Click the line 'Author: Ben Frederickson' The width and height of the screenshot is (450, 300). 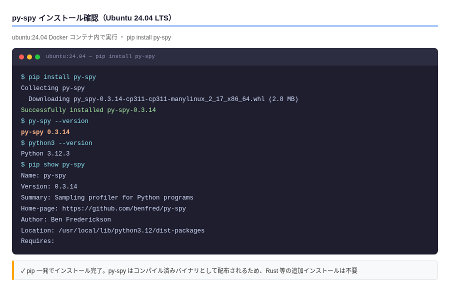coord(66,219)
